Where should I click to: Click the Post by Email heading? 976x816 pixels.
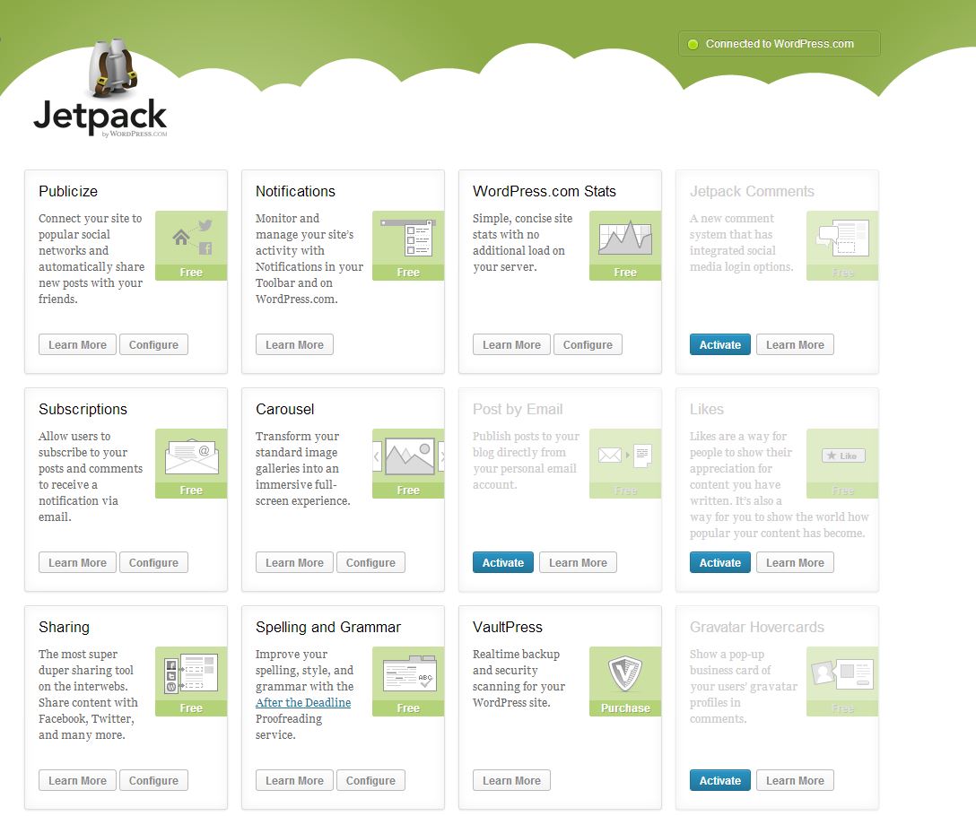click(x=518, y=410)
